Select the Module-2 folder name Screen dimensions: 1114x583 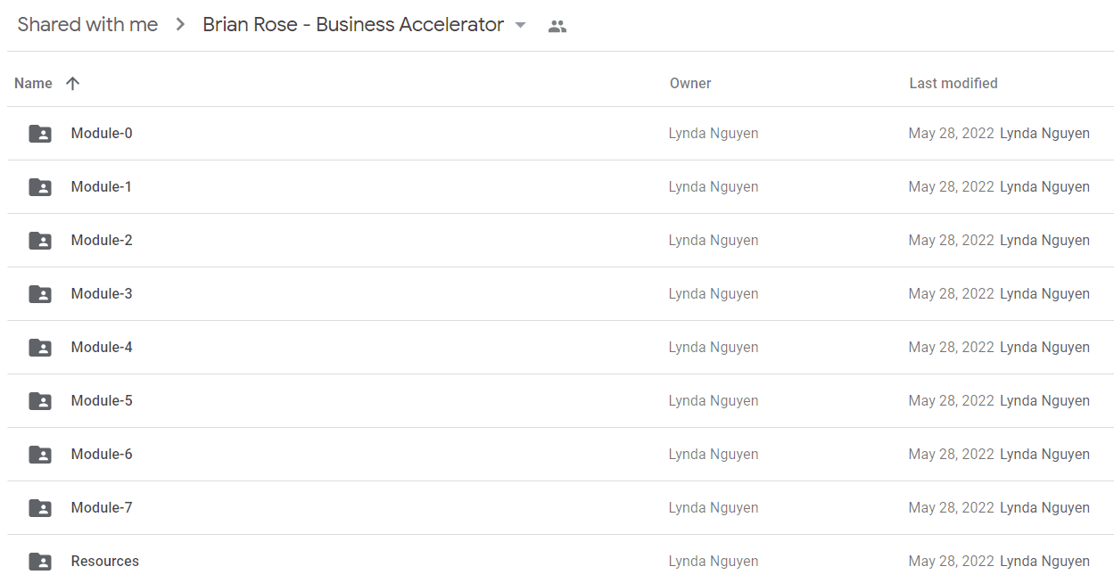click(102, 241)
